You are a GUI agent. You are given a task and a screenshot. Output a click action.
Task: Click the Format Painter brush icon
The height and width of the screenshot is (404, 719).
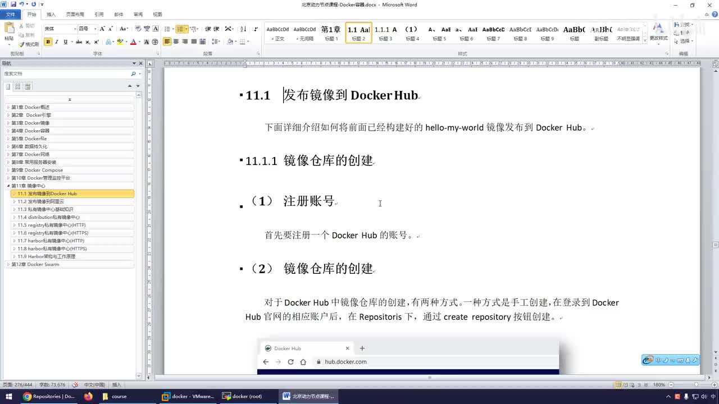(x=22, y=44)
